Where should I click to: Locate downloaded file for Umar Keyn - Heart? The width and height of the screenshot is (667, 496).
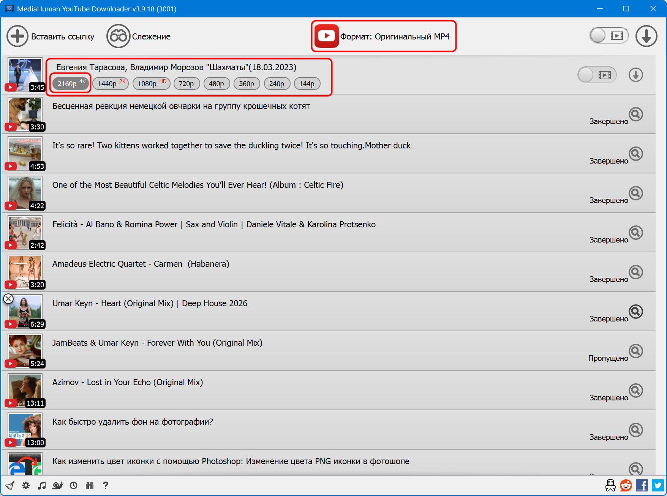(x=635, y=312)
